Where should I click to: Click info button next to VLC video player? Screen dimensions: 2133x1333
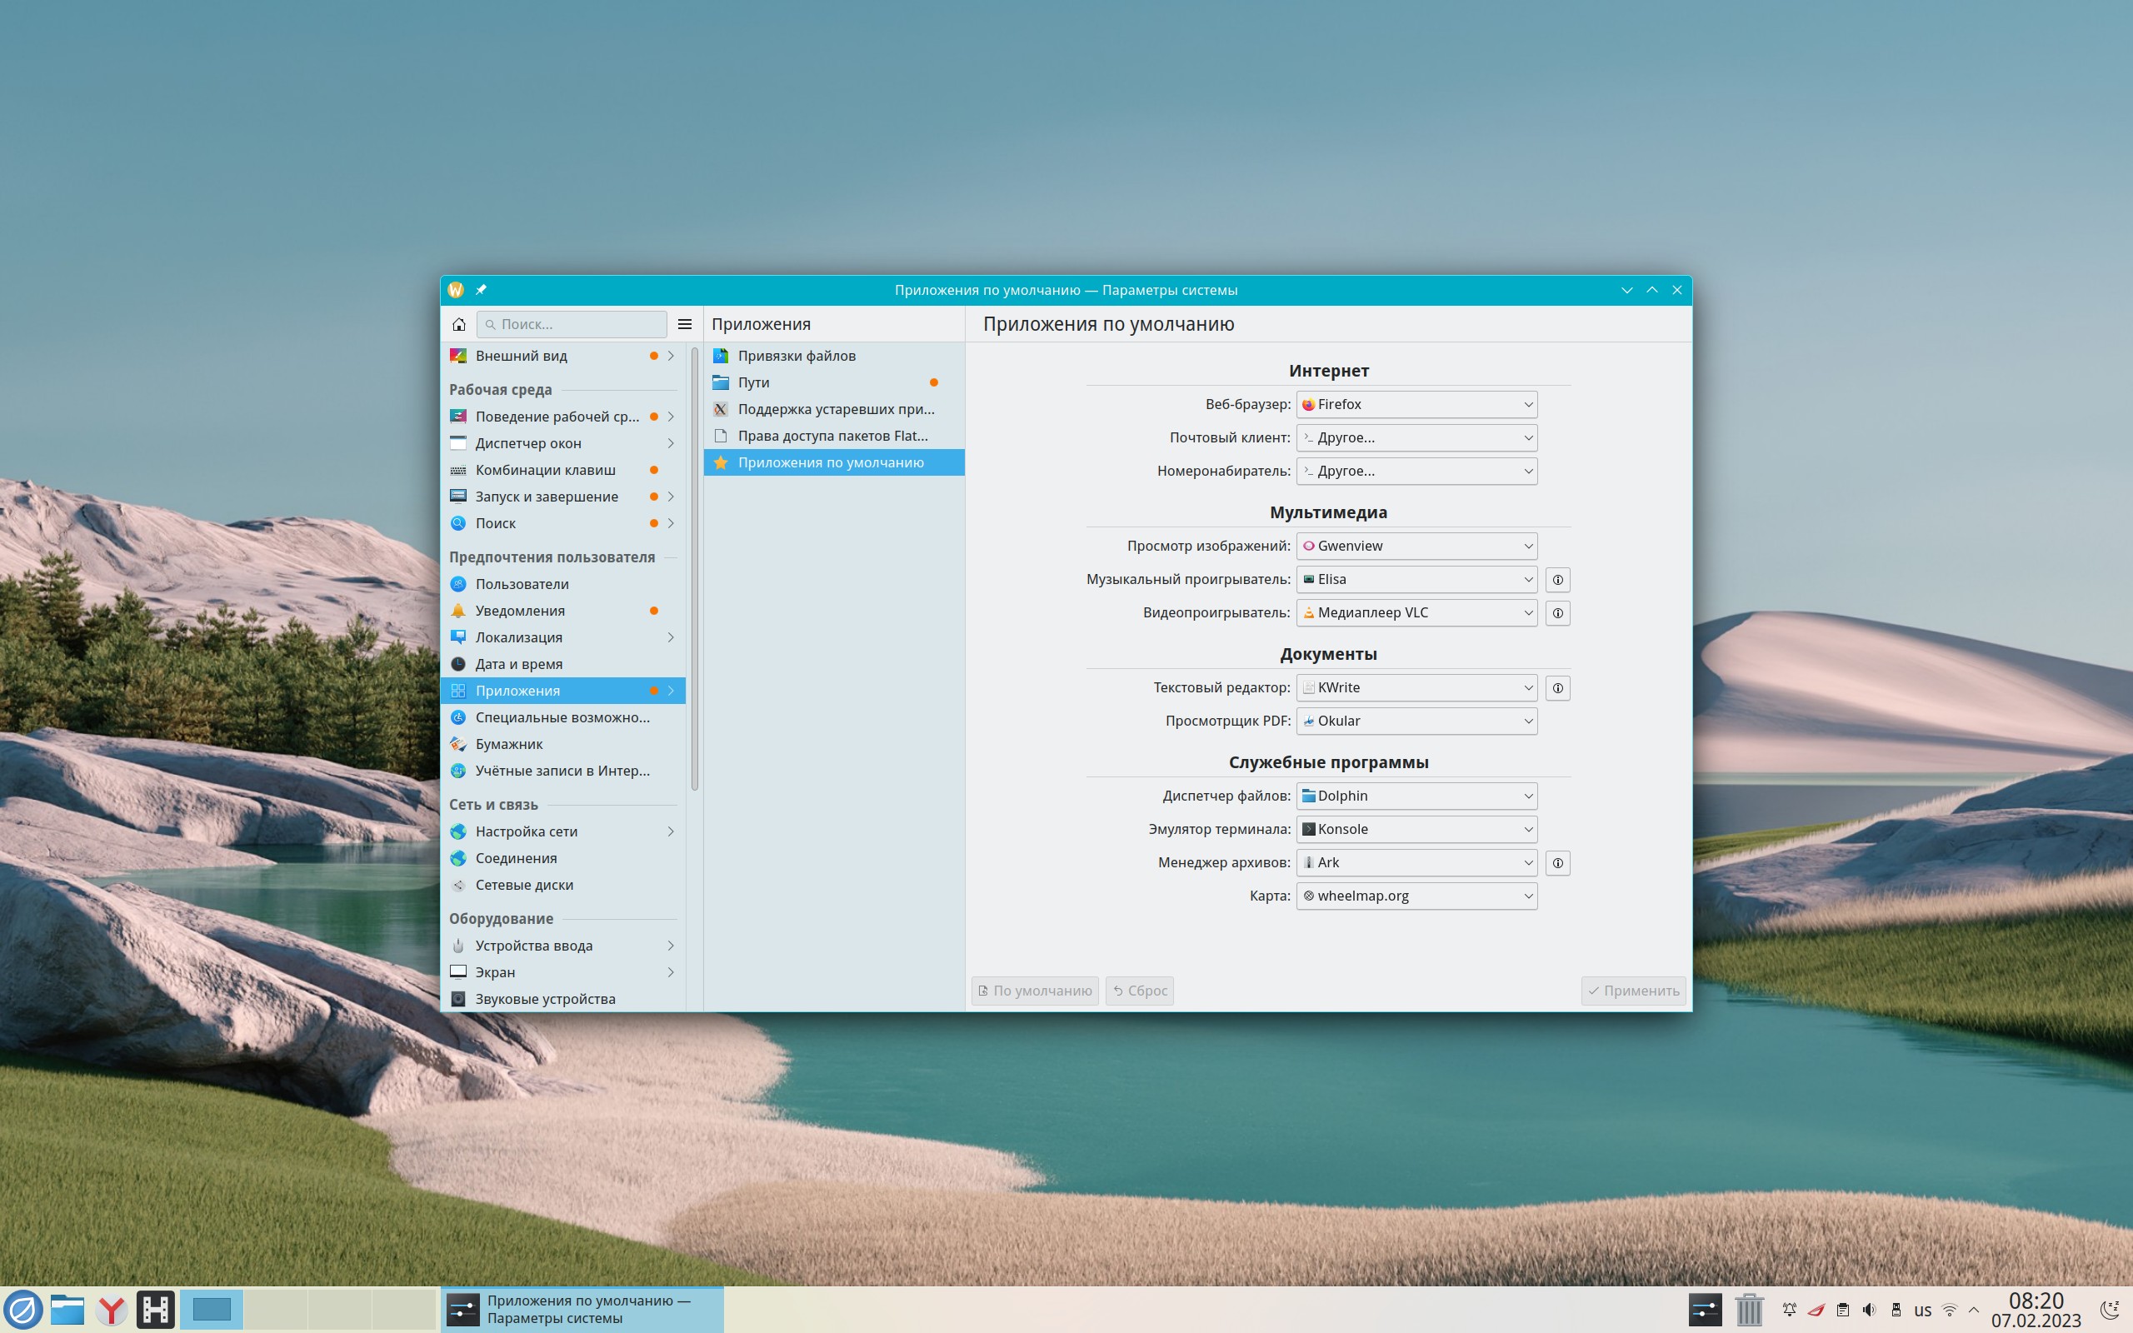coord(1557,612)
